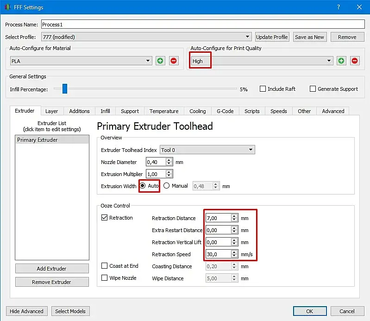This screenshot has height=321, width=370.
Task: Click the Update Profile button
Action: click(272, 37)
